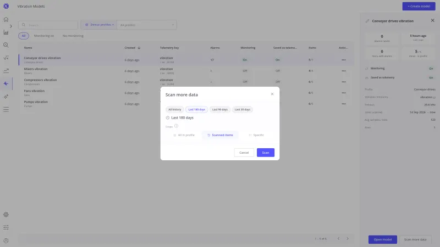Viewport: 440px width, 247px height.
Task: Open the user account icon in sidebar
Action: [x=6, y=240]
